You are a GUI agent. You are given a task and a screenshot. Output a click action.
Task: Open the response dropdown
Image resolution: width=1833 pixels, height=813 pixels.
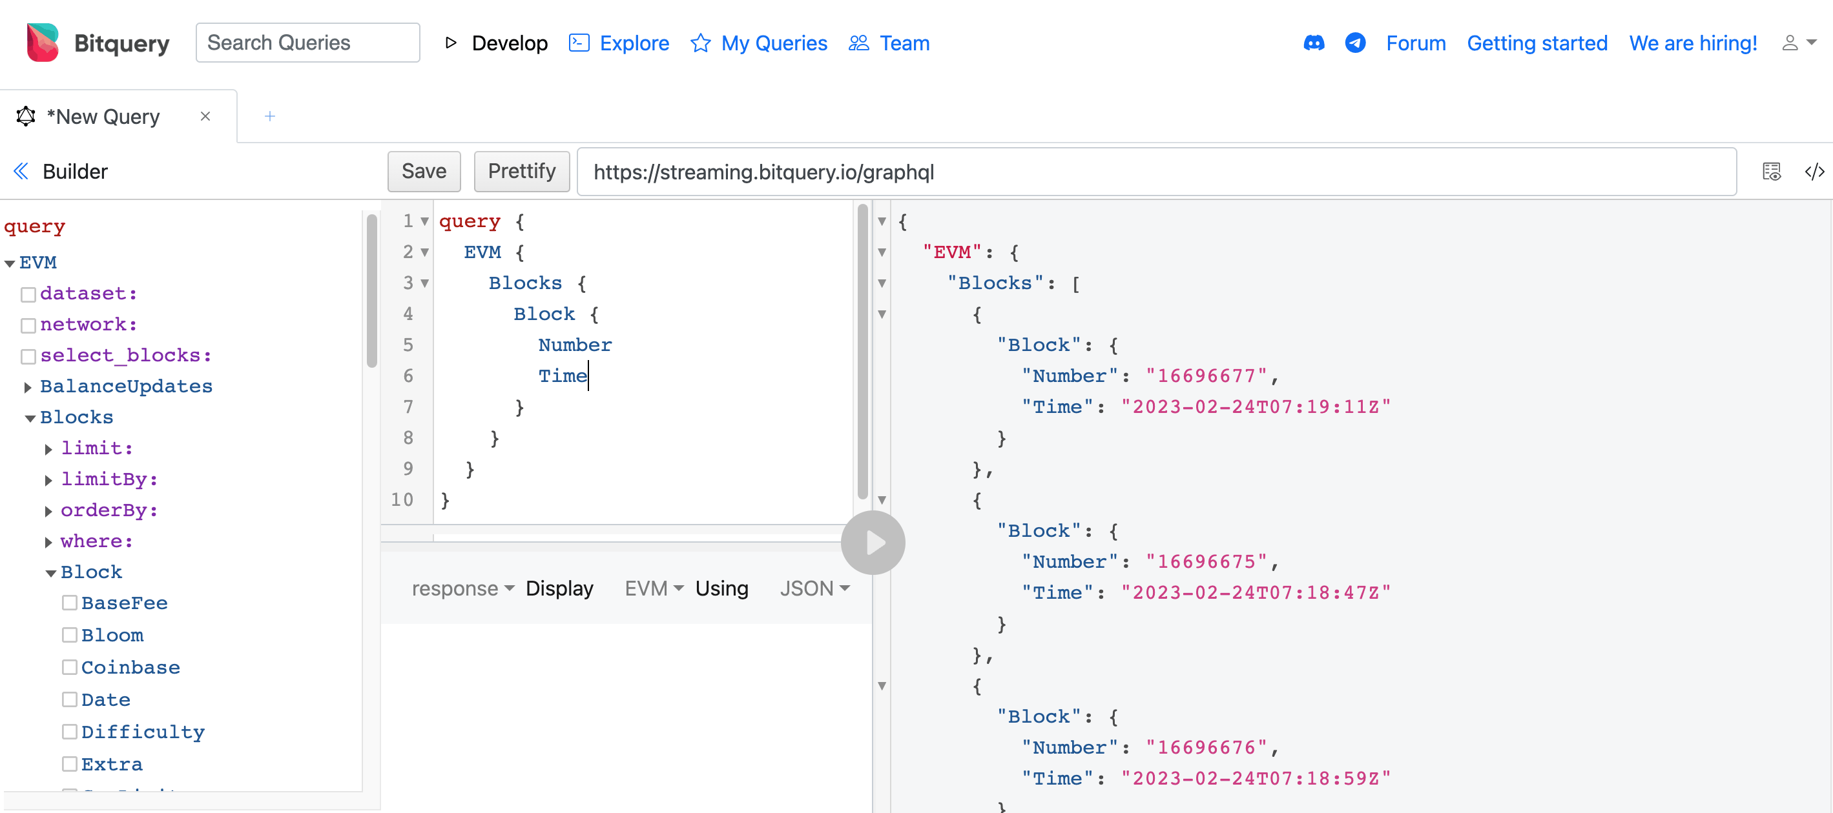click(x=462, y=588)
